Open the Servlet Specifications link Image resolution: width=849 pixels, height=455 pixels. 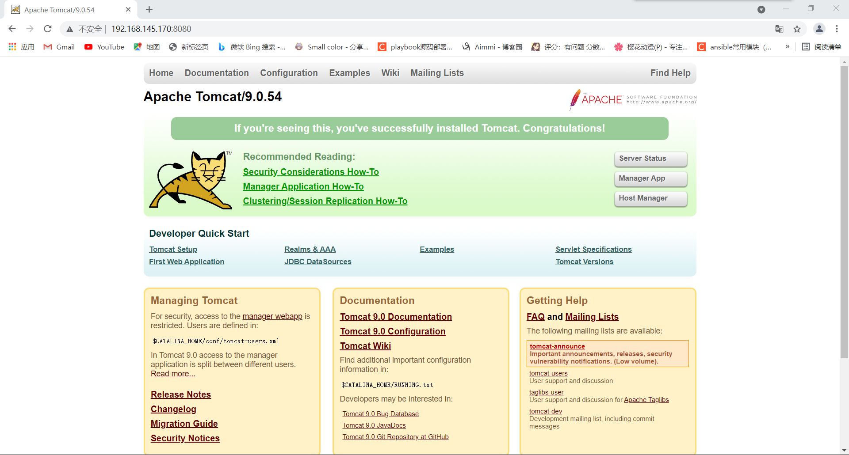[x=593, y=249]
